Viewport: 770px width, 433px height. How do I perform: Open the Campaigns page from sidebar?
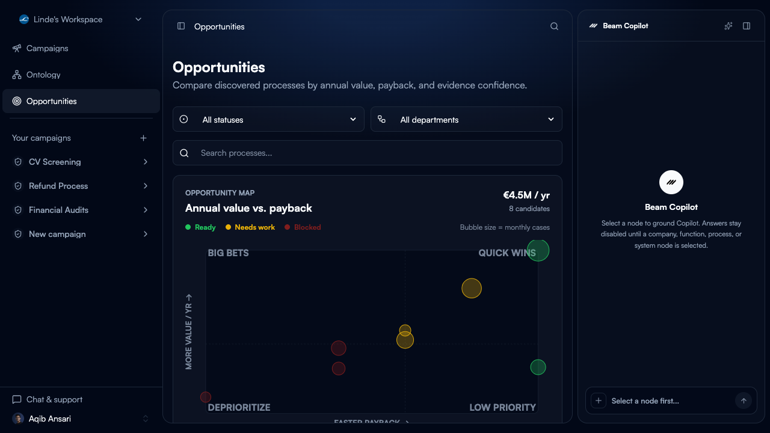[81, 48]
